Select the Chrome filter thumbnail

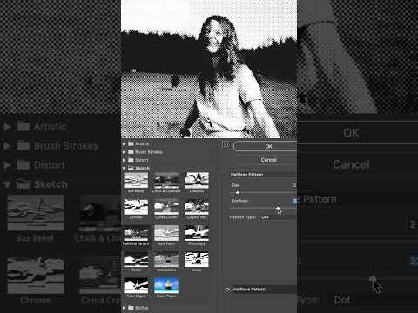pyautogui.click(x=136, y=207)
